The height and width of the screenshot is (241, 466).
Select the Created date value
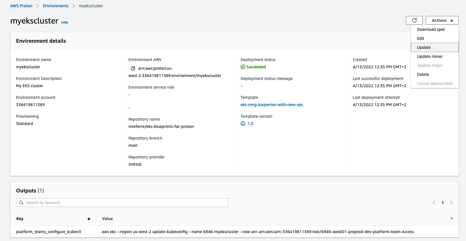pos(379,67)
